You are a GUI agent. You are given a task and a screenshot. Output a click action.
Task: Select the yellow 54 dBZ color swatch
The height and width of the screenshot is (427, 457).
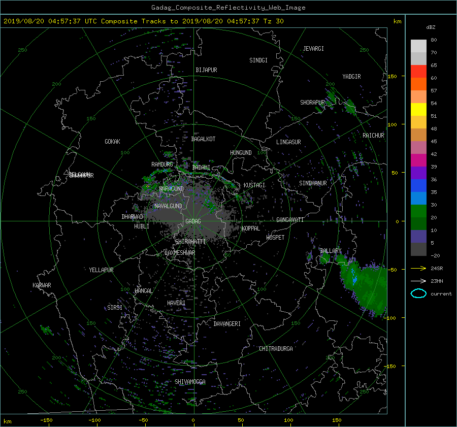pos(418,109)
